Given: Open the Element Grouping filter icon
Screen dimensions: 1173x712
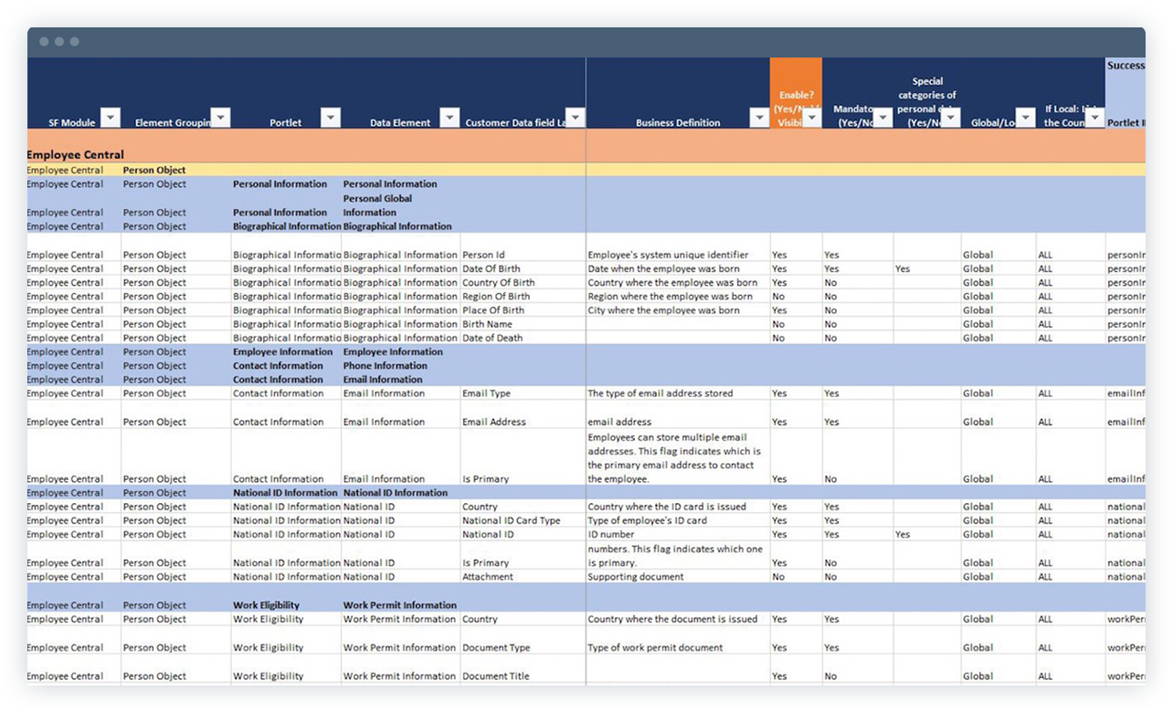Looking at the screenshot, I should click(x=220, y=118).
